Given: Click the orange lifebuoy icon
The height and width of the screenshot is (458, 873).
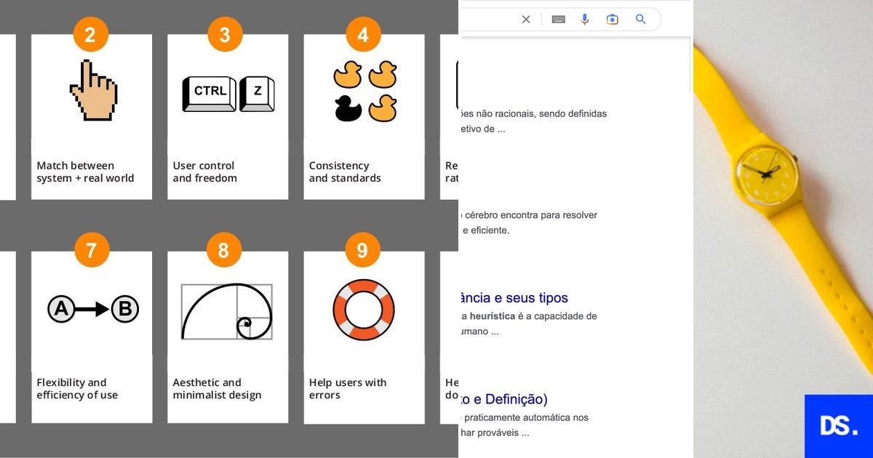Looking at the screenshot, I should [x=364, y=310].
